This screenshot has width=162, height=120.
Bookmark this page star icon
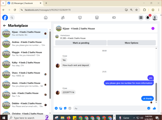click(x=136, y=10)
